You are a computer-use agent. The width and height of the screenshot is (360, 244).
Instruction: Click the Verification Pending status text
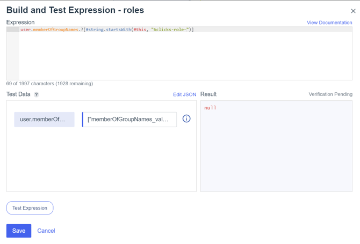330,94
